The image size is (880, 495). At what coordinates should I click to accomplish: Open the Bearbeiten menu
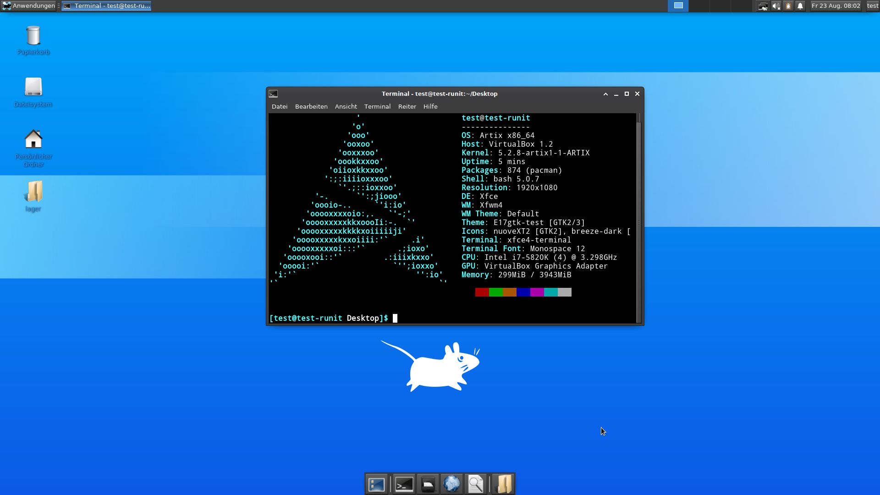pos(311,106)
